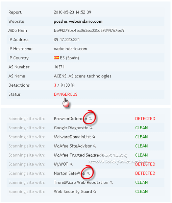Open the Google Diagnostic magnifier icon
Screen dimensions: 172x203
[91, 128]
